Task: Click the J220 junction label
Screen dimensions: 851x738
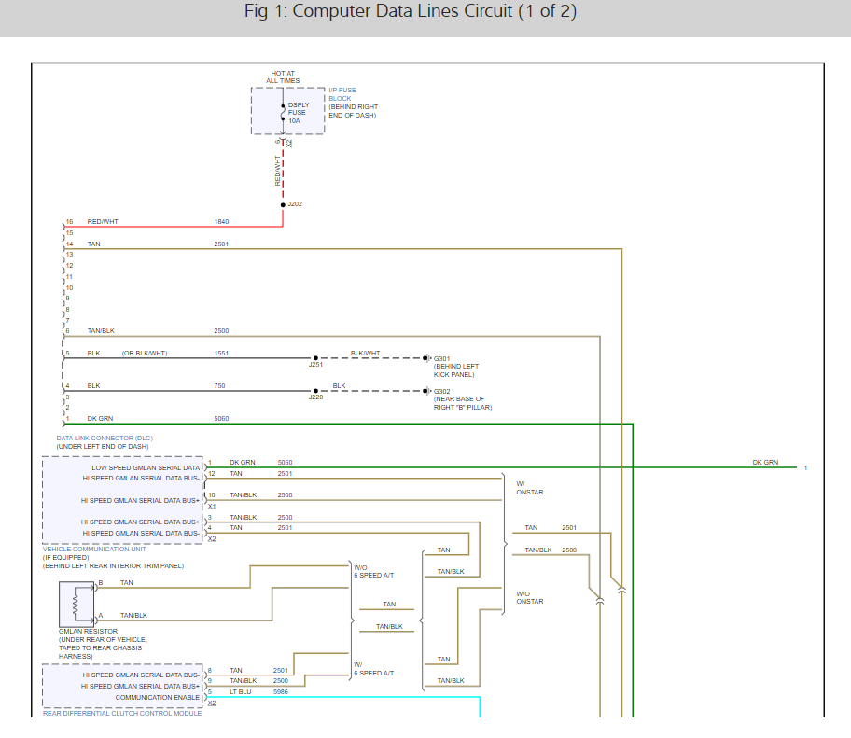Action: 316,397
